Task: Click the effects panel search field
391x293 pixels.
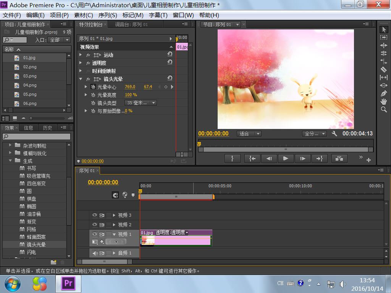Action: (x=36, y=136)
